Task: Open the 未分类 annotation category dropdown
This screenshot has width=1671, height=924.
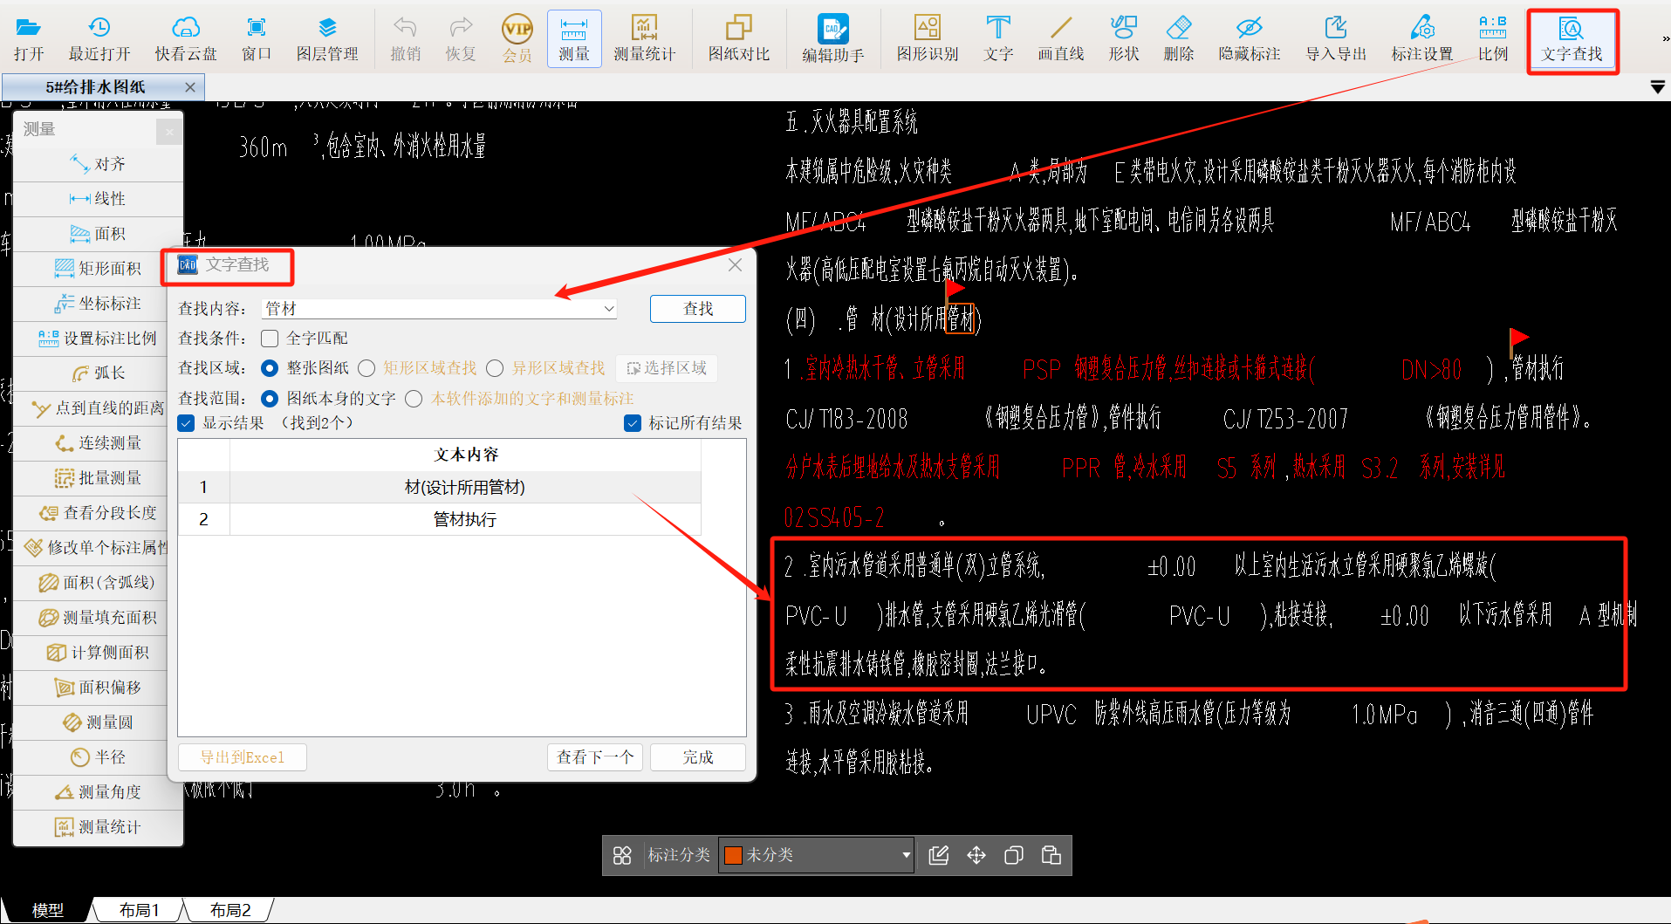Action: click(x=906, y=855)
